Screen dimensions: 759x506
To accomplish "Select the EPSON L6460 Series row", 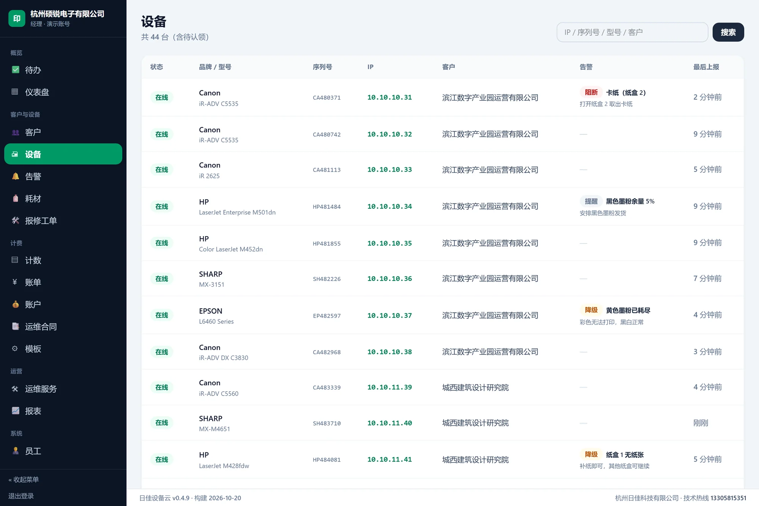I will tap(442, 315).
